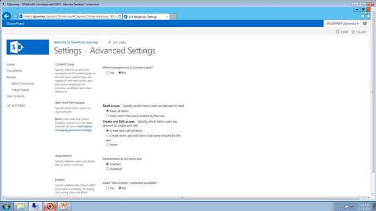Switch to List Advanced Settings tab
Screen dimensions: 376x211
146,16
